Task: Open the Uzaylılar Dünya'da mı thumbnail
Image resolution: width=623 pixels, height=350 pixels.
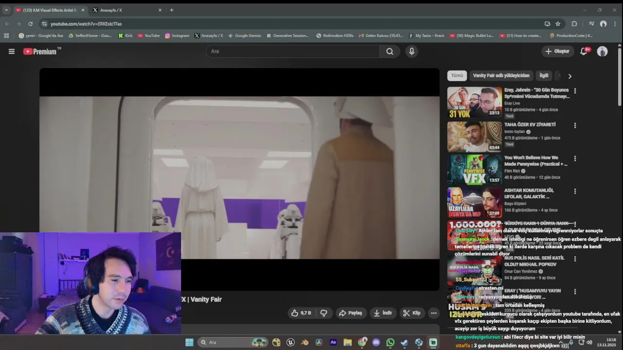Action: click(475, 203)
